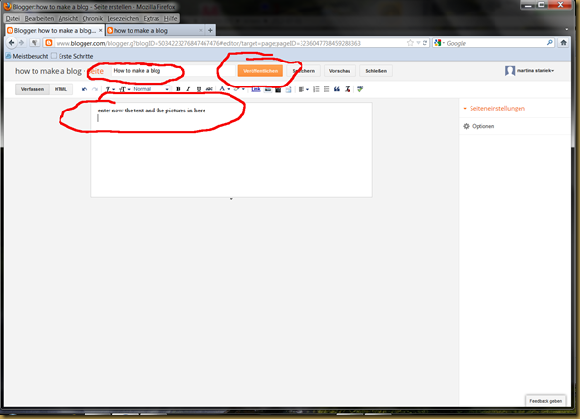Open the Erste Schritte bookmark
This screenshot has width=580, height=419.
click(x=73, y=56)
